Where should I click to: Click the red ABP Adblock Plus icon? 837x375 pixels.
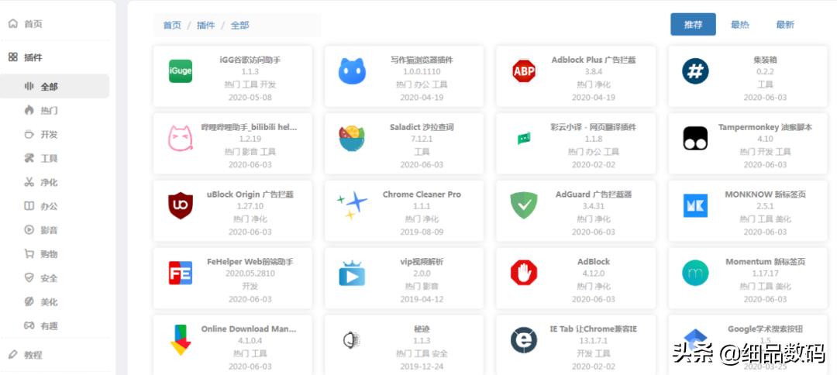coord(524,71)
